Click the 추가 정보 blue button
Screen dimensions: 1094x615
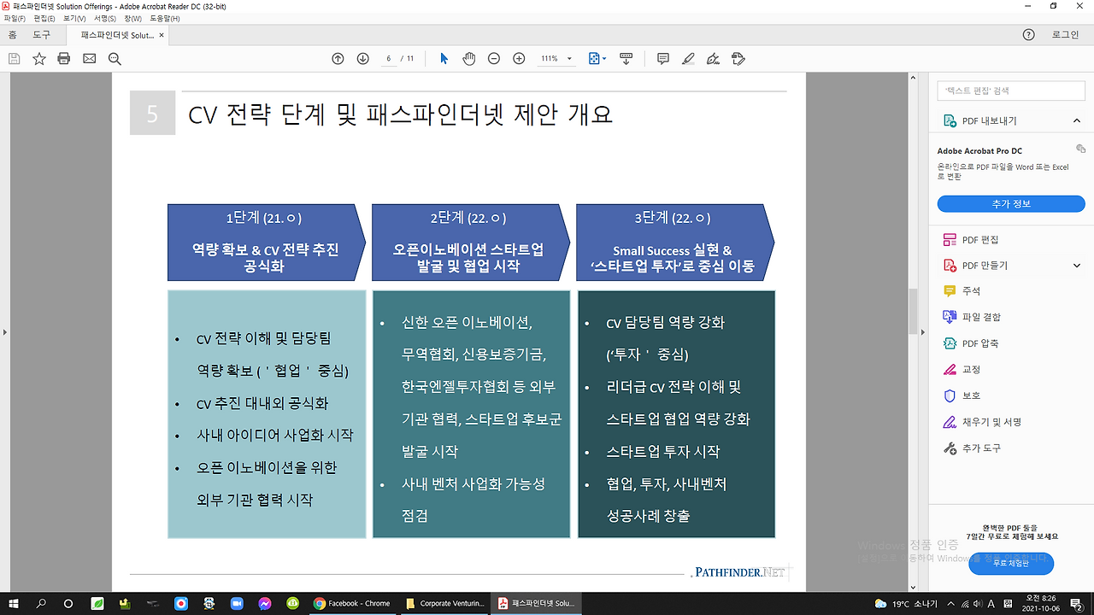click(x=1011, y=204)
